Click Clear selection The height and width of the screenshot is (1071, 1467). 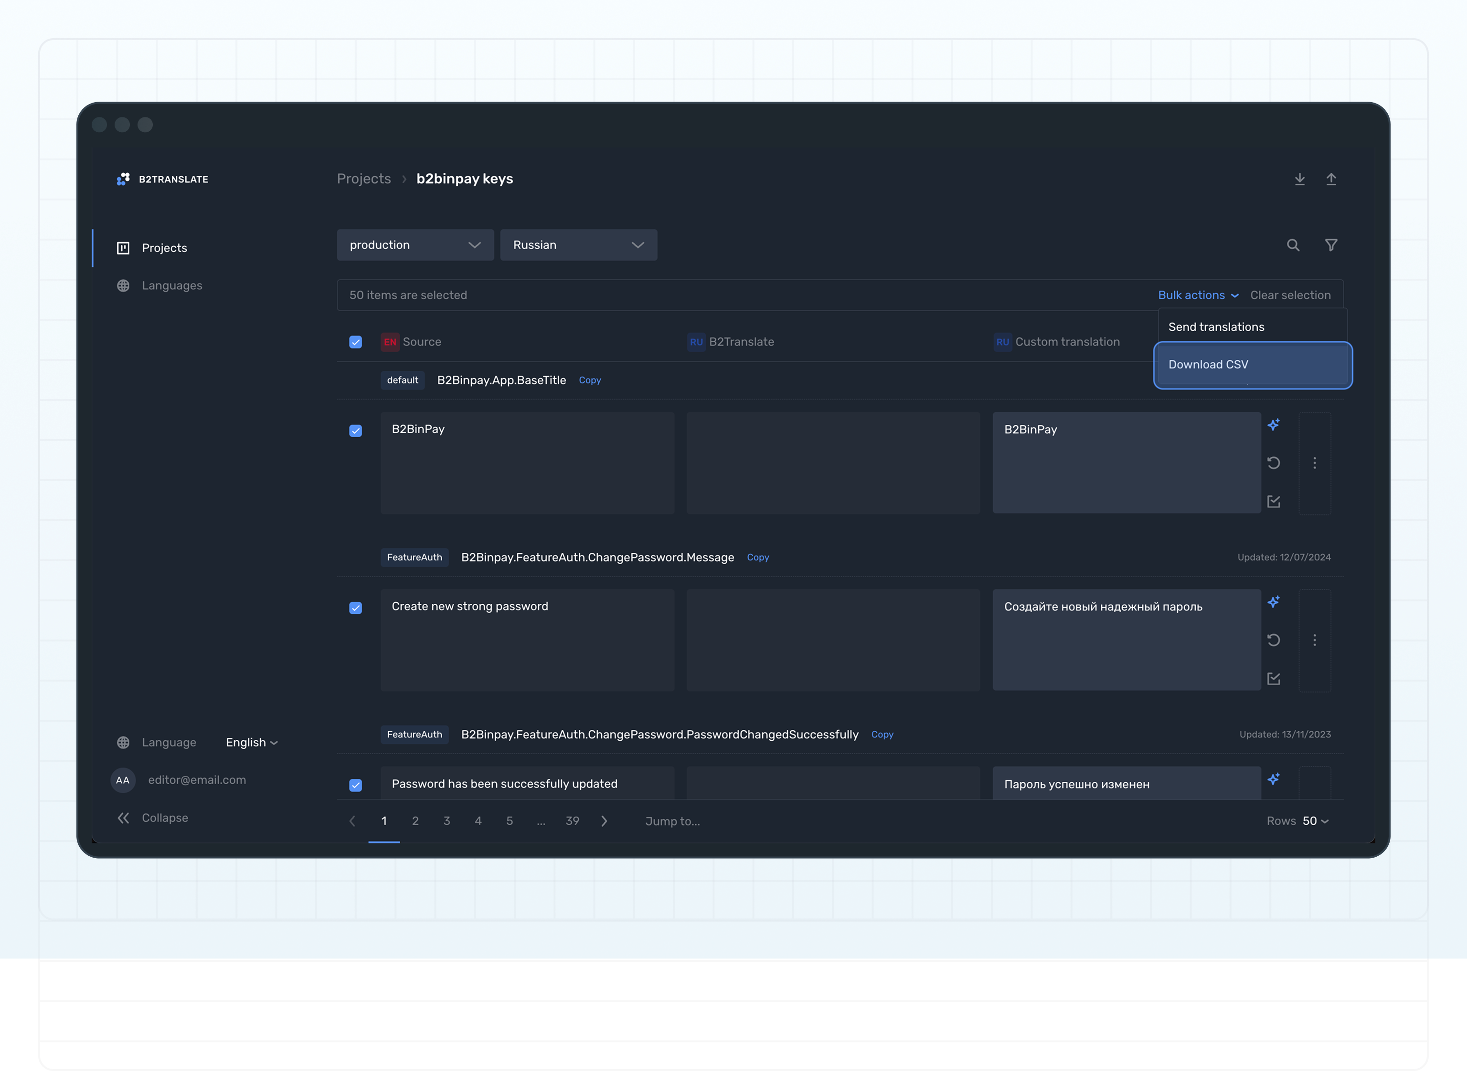pyautogui.click(x=1291, y=295)
